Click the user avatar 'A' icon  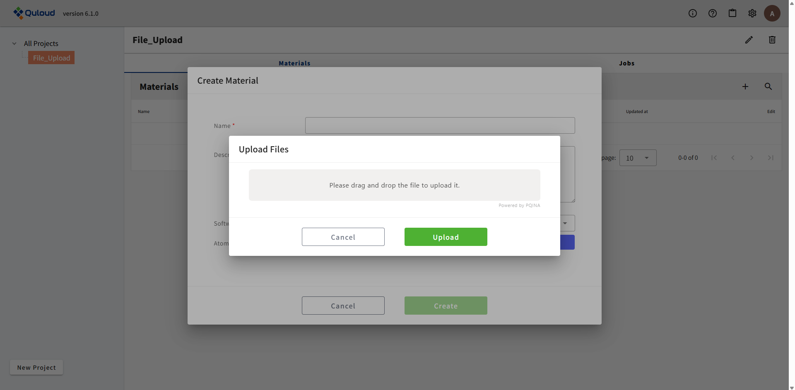pos(772,13)
